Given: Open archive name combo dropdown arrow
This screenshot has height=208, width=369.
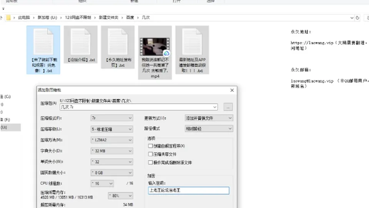Looking at the screenshot, I should pyautogui.click(x=215, y=107).
